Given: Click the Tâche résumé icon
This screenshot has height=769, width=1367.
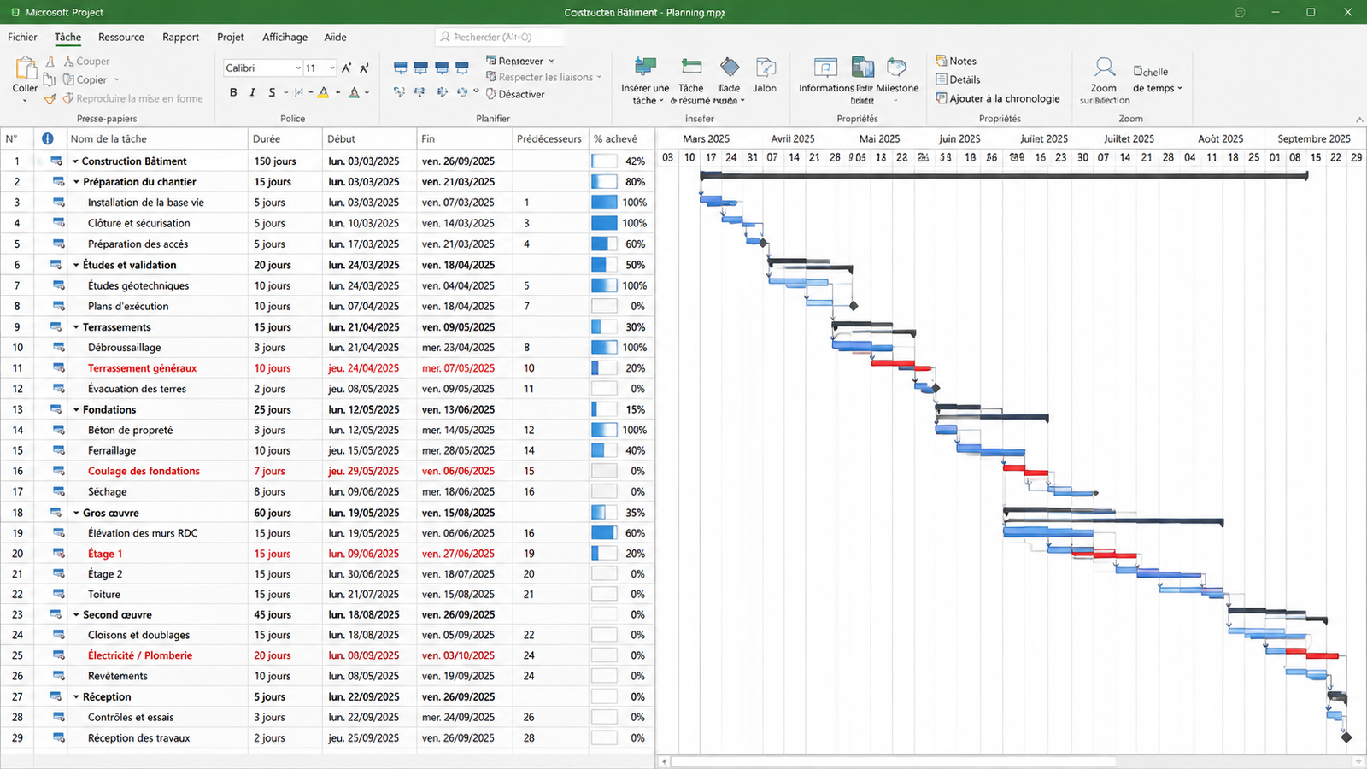Looking at the screenshot, I should (691, 68).
